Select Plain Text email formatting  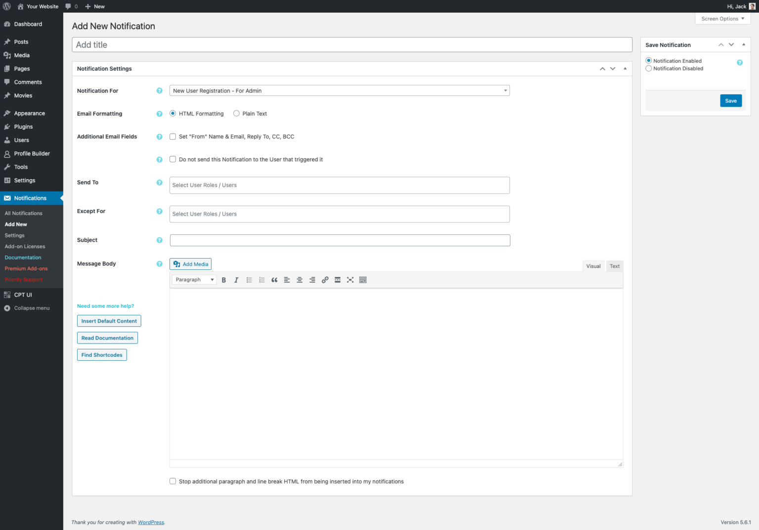point(236,113)
